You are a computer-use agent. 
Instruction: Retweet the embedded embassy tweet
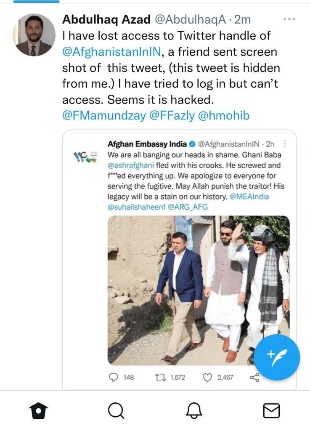(161, 378)
